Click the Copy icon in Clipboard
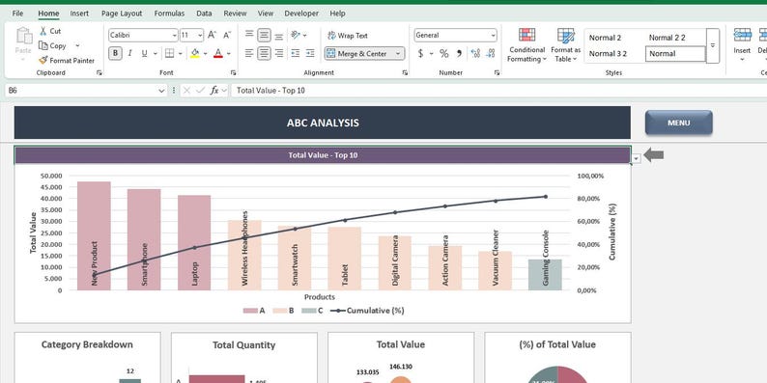This screenshot has height=383, width=767. (x=43, y=45)
